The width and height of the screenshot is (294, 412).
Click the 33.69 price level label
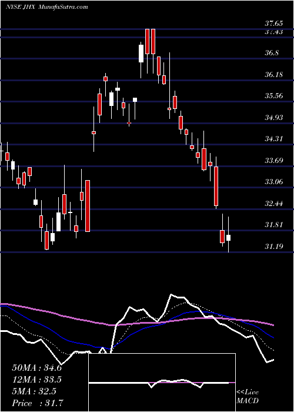tap(274, 160)
